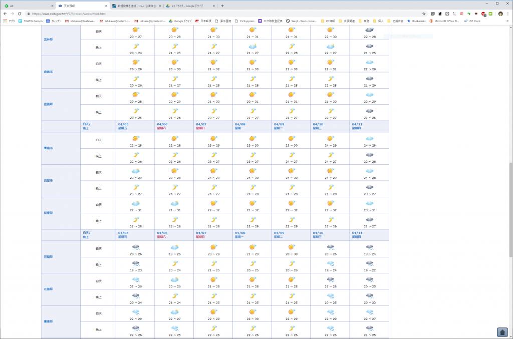Screen dimensions: 513x339
Task: Click 嘉義市 night grey cloud icon in last column
Action: coord(370,79)
